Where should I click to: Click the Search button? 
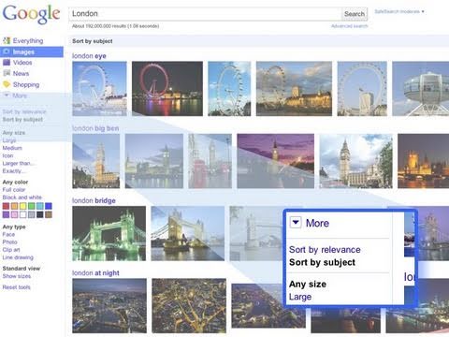355,14
